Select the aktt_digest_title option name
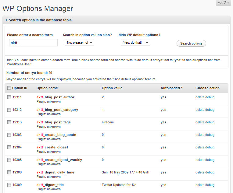Viewport: 233px width, 193px height. click(x=50, y=185)
